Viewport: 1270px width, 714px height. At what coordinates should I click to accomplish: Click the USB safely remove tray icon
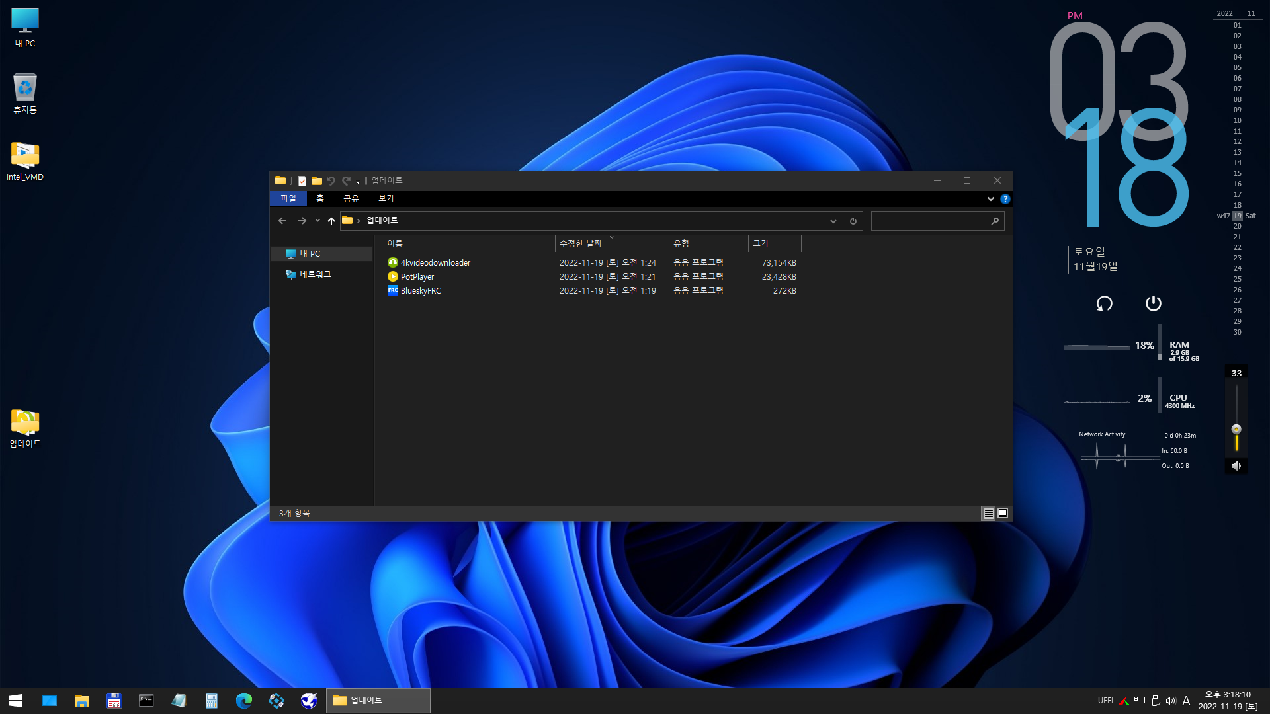[x=1156, y=701]
